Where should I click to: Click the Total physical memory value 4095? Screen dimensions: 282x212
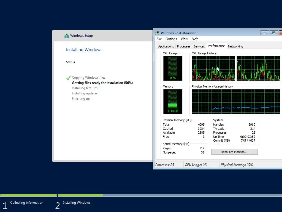coord(201,124)
